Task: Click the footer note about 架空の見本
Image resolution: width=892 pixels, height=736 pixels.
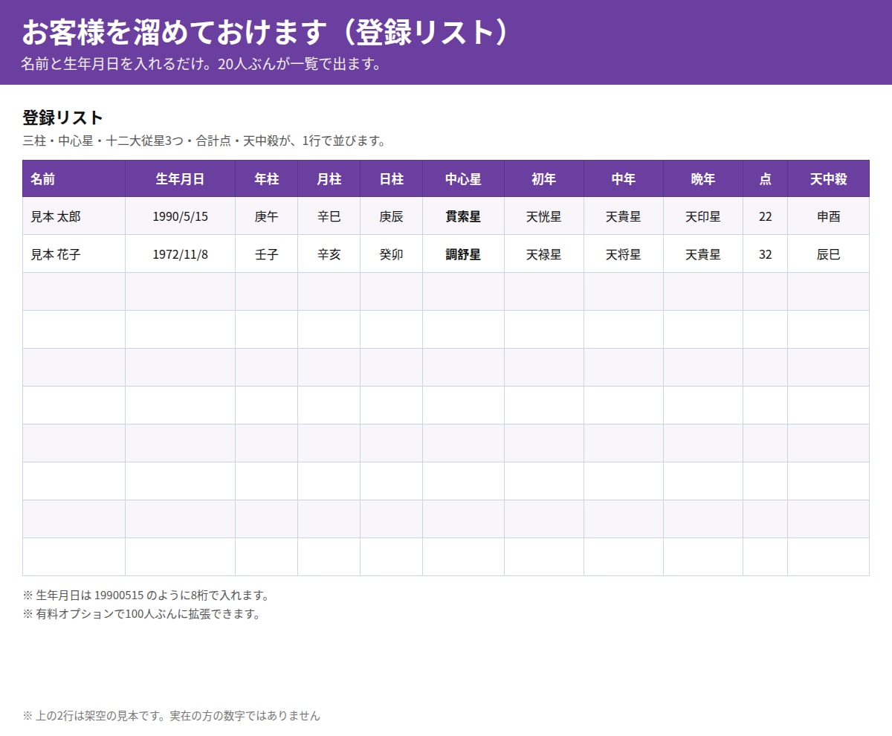Action: coord(171,716)
